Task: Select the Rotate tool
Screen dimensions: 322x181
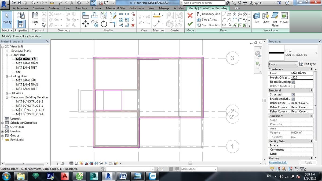Action: click(104, 24)
